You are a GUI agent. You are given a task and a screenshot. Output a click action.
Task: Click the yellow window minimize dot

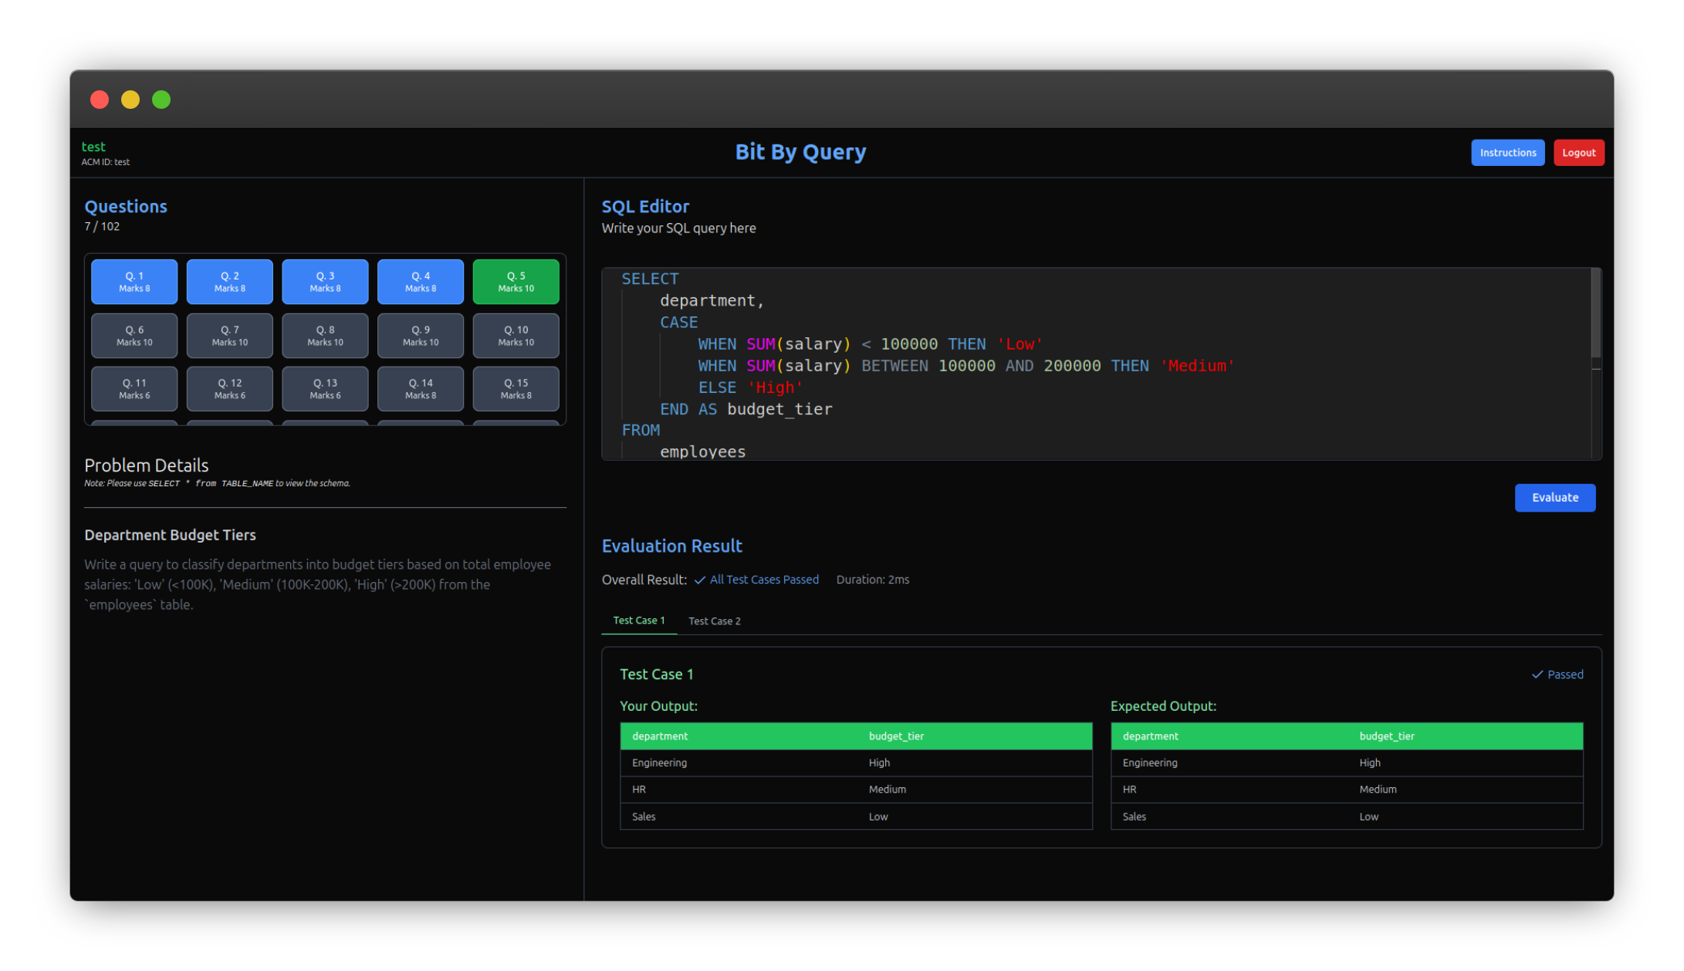130,100
